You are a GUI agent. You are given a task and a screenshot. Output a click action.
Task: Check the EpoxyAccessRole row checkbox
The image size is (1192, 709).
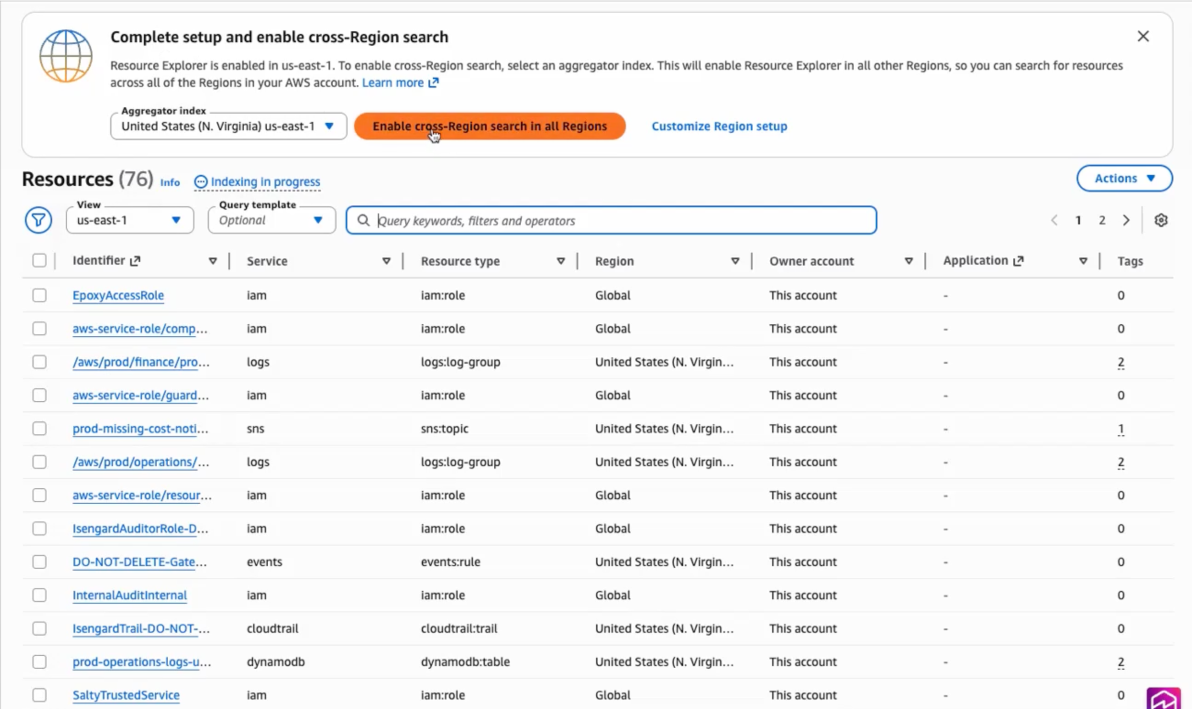pos(39,295)
